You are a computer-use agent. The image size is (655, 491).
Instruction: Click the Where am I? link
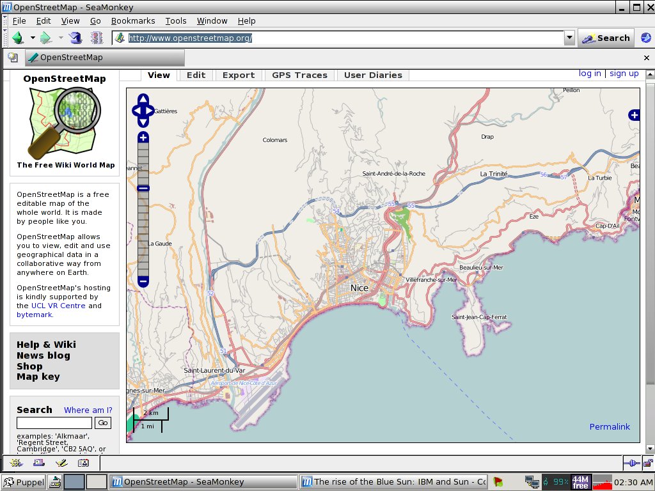[x=88, y=410]
